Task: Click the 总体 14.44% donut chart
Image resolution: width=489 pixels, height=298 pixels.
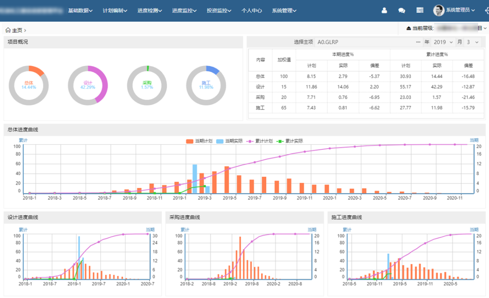Action: pos(29,85)
